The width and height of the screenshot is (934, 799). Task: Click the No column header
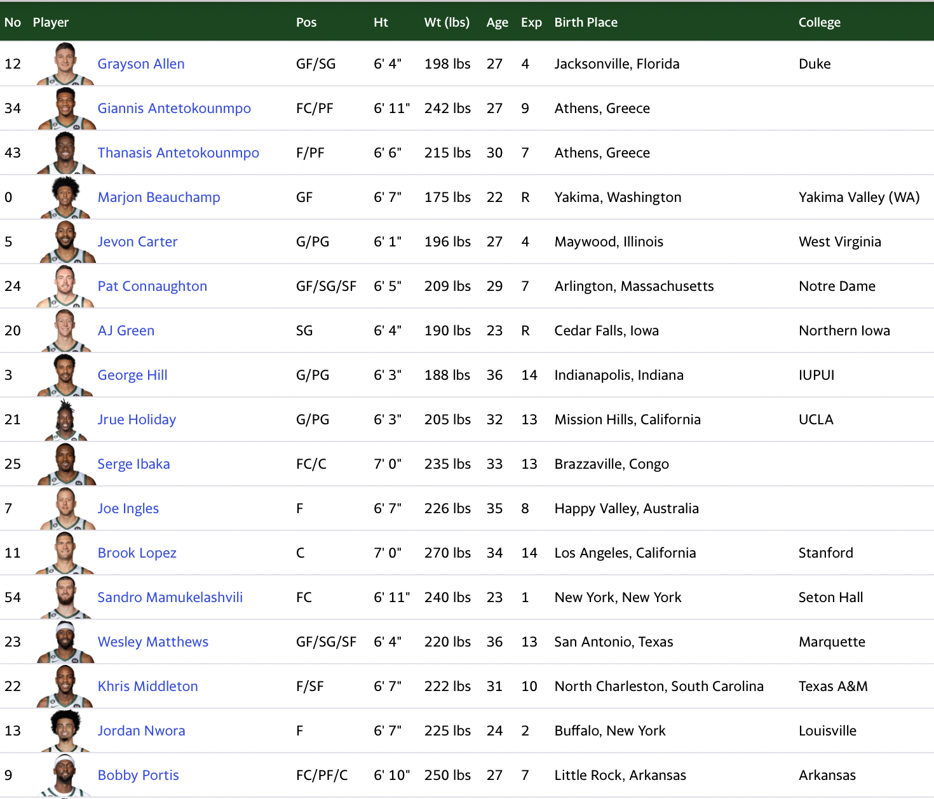[x=13, y=22]
